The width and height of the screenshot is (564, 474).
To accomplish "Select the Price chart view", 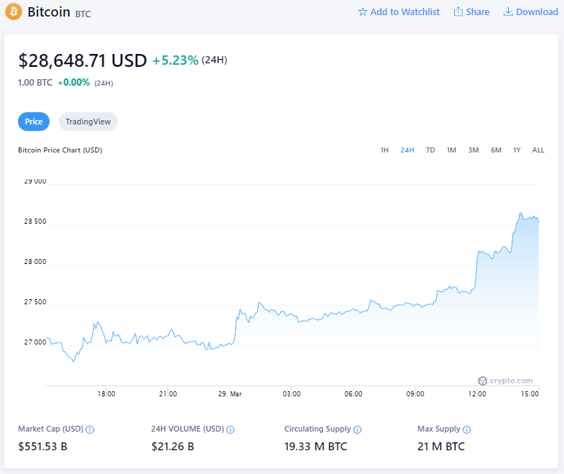I will 34,122.
